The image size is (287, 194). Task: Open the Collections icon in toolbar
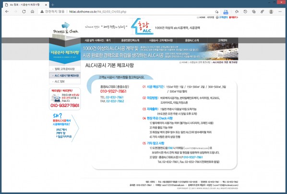(254, 11)
